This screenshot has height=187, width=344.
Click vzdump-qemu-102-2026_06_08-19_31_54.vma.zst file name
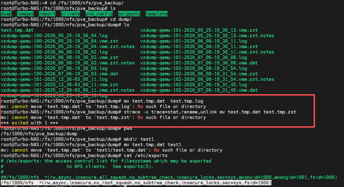click(199, 74)
